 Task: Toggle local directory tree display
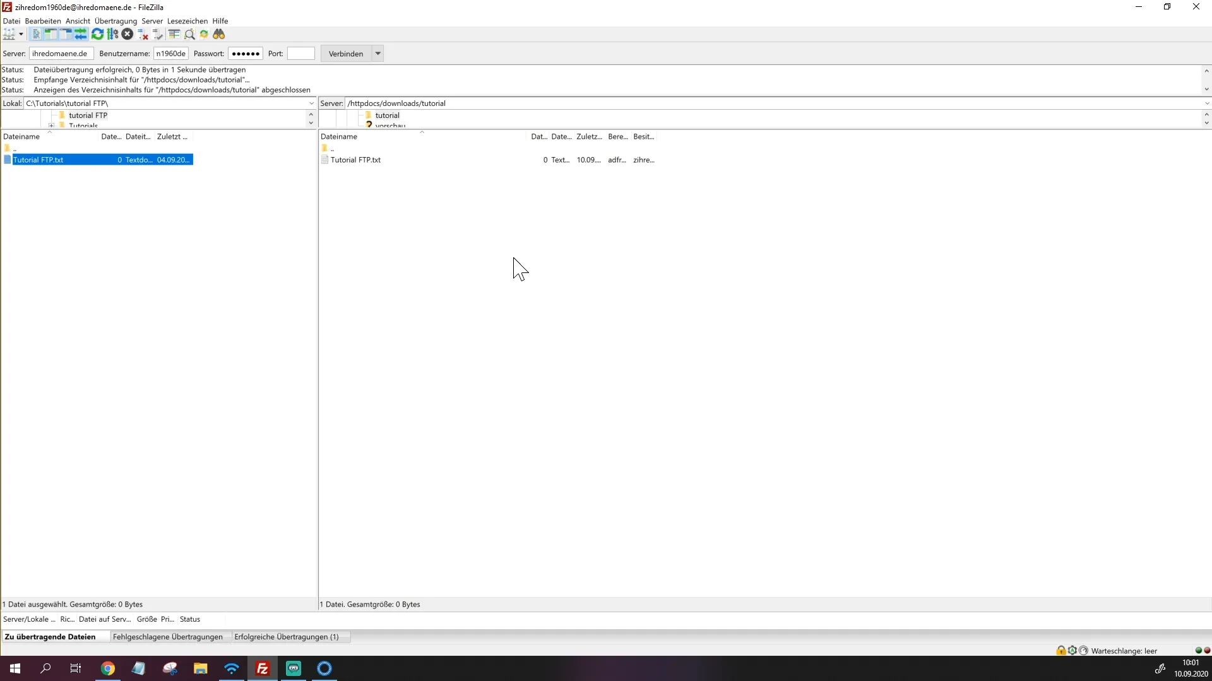(51, 34)
